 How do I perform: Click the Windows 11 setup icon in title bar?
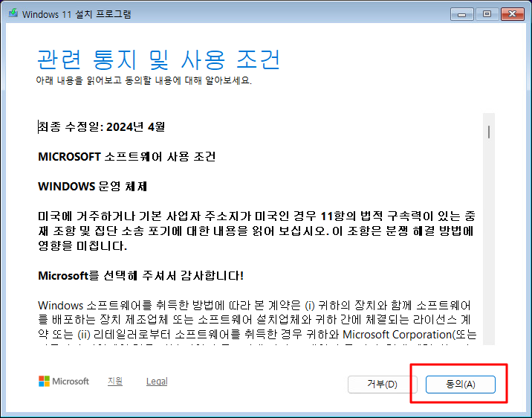click(11, 14)
